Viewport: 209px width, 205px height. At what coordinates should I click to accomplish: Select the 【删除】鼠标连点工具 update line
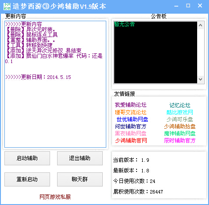(x=32, y=35)
